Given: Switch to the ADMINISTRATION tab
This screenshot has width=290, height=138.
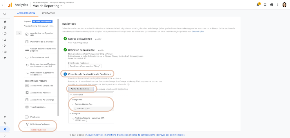Looking at the screenshot, I should point(26,13).
